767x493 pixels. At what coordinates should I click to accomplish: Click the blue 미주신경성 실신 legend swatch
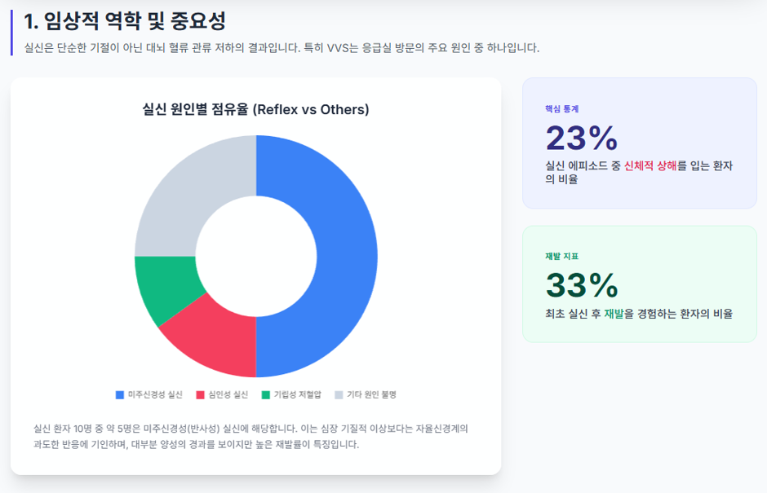pyautogui.click(x=120, y=394)
